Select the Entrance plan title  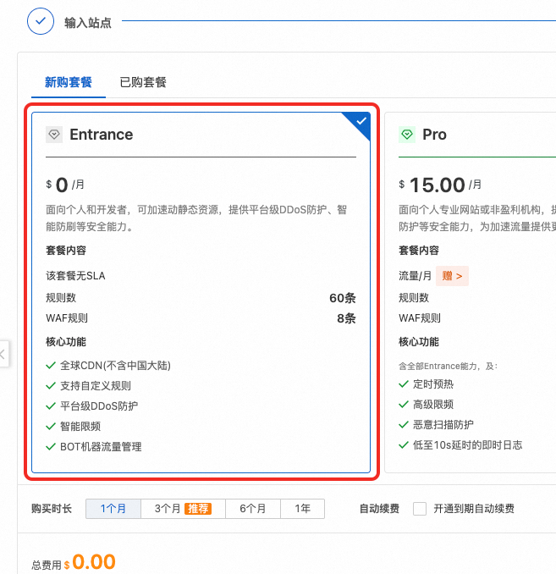pos(101,135)
